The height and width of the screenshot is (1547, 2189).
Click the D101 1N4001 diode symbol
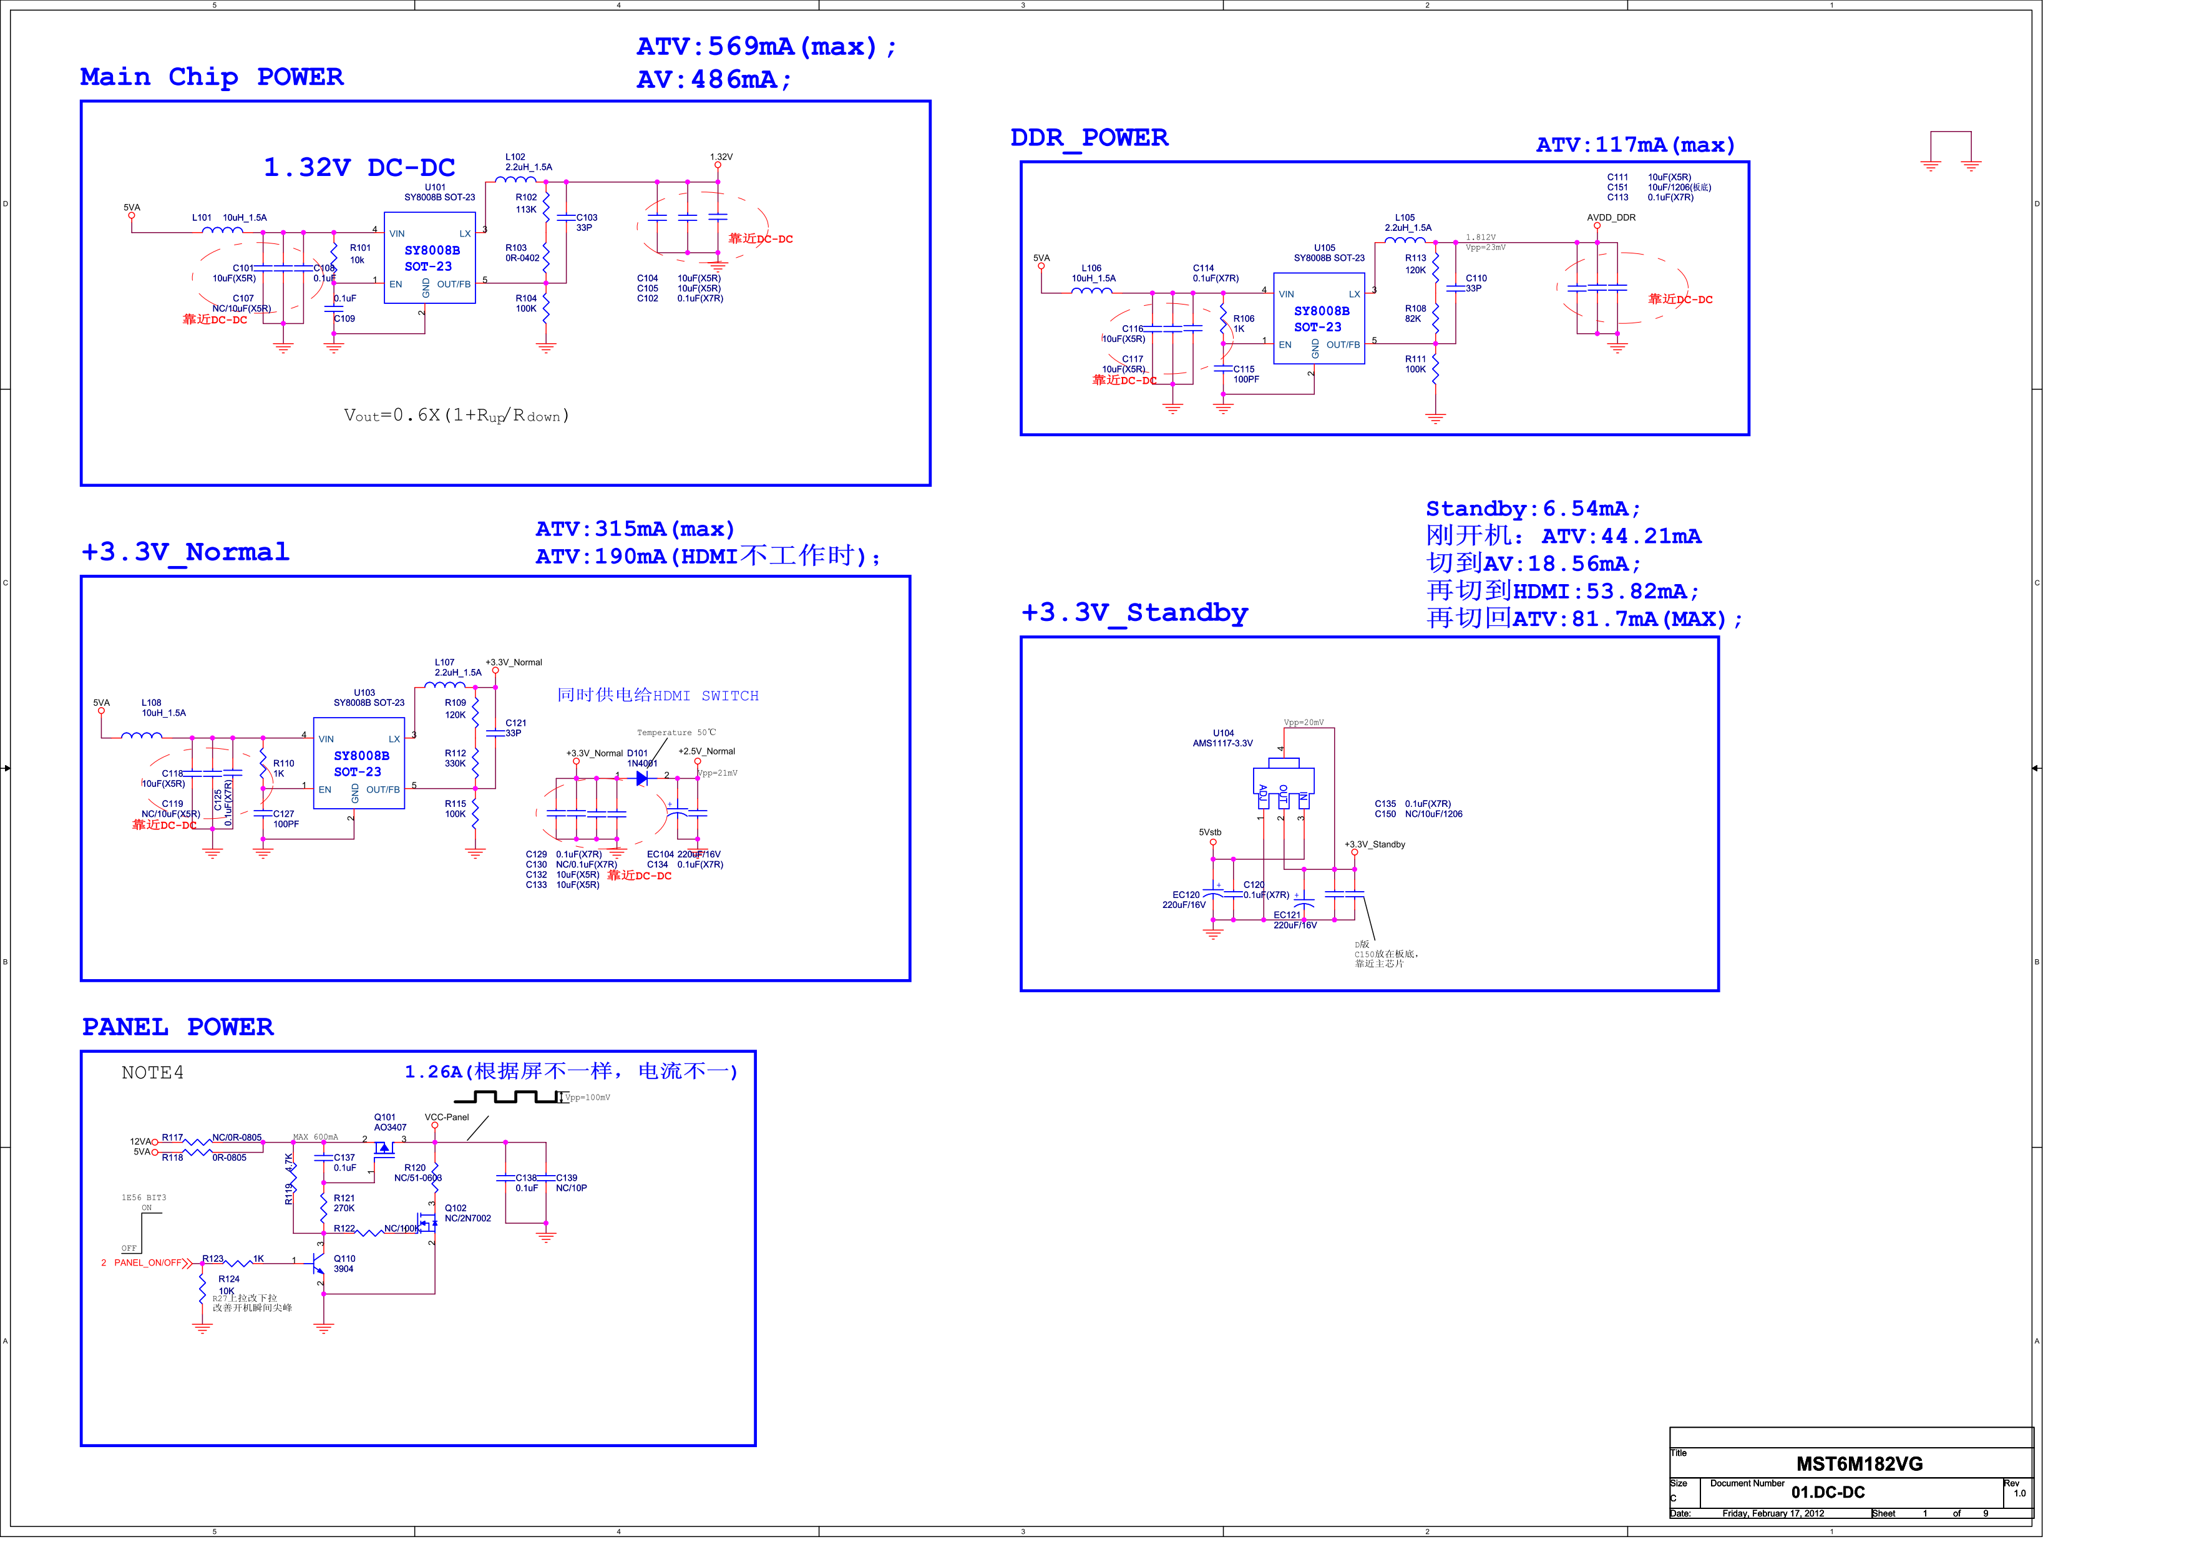641,778
